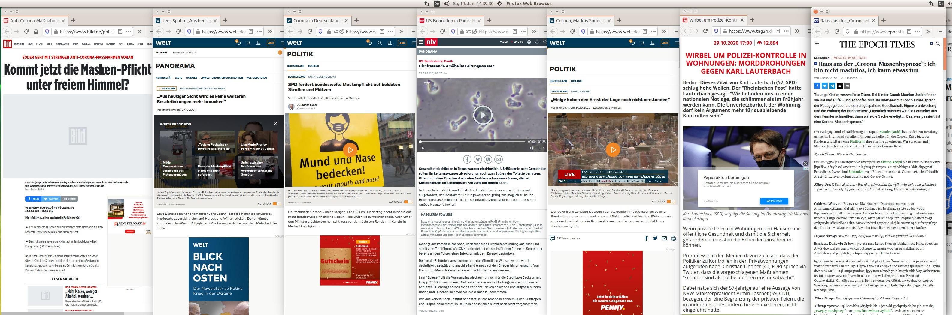Open page actions dots in Jens Spahn window

pyautogui.click(x=259, y=31)
